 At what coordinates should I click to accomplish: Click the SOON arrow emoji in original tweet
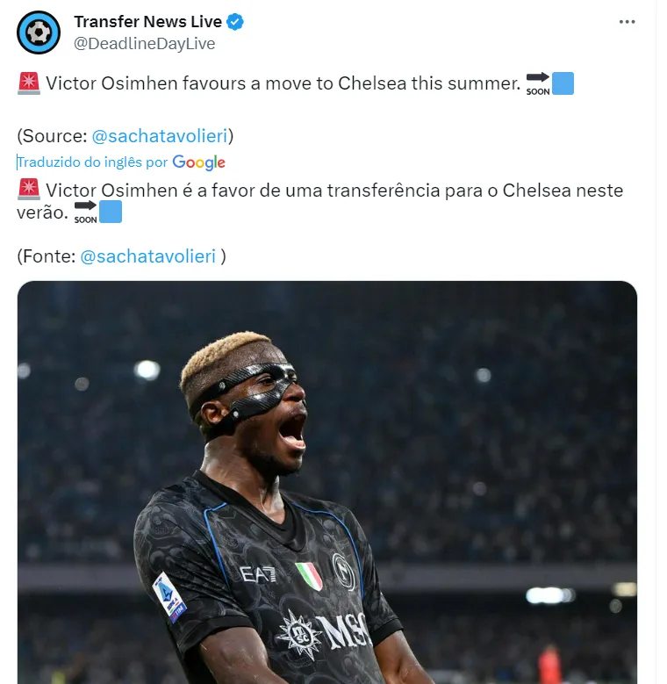tap(537, 83)
